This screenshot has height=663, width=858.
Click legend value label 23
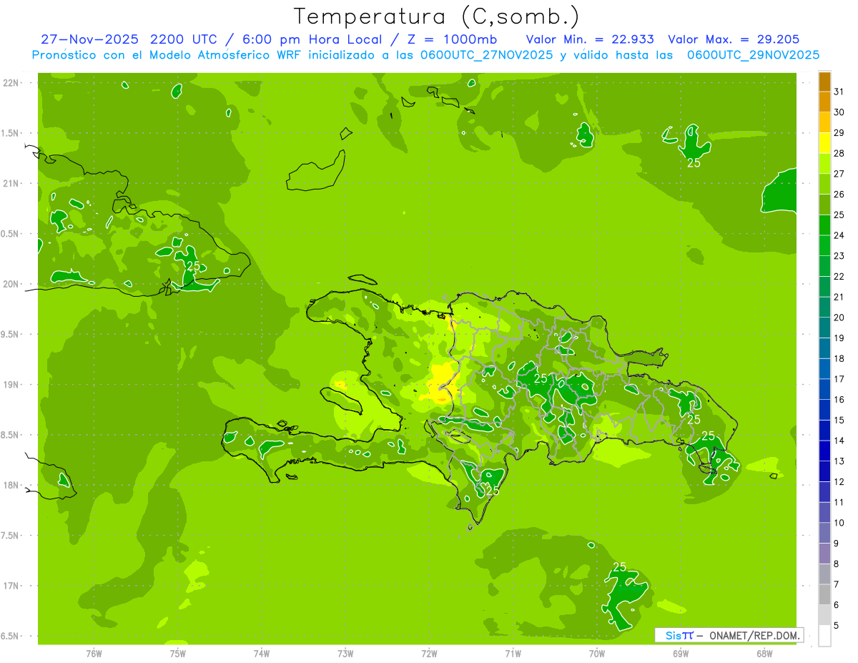(839, 256)
